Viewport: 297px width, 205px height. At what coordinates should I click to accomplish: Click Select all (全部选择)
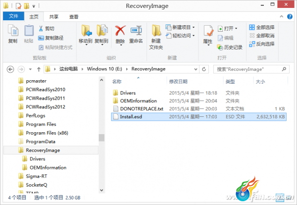[262, 27]
